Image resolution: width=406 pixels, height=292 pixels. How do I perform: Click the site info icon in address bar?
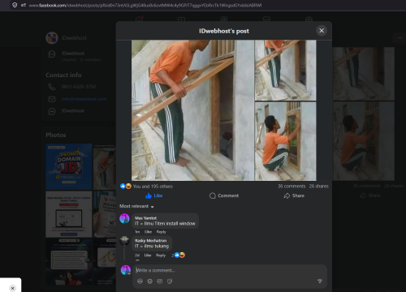(24, 5)
